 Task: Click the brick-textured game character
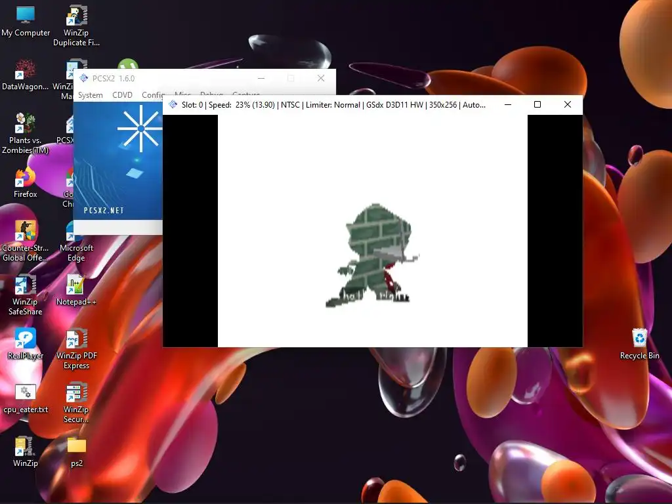(x=371, y=255)
